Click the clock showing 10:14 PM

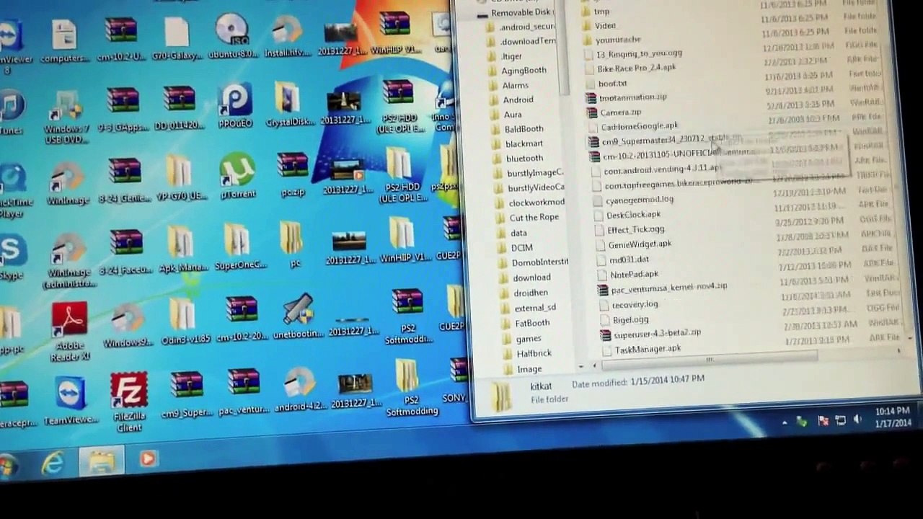pos(893,417)
